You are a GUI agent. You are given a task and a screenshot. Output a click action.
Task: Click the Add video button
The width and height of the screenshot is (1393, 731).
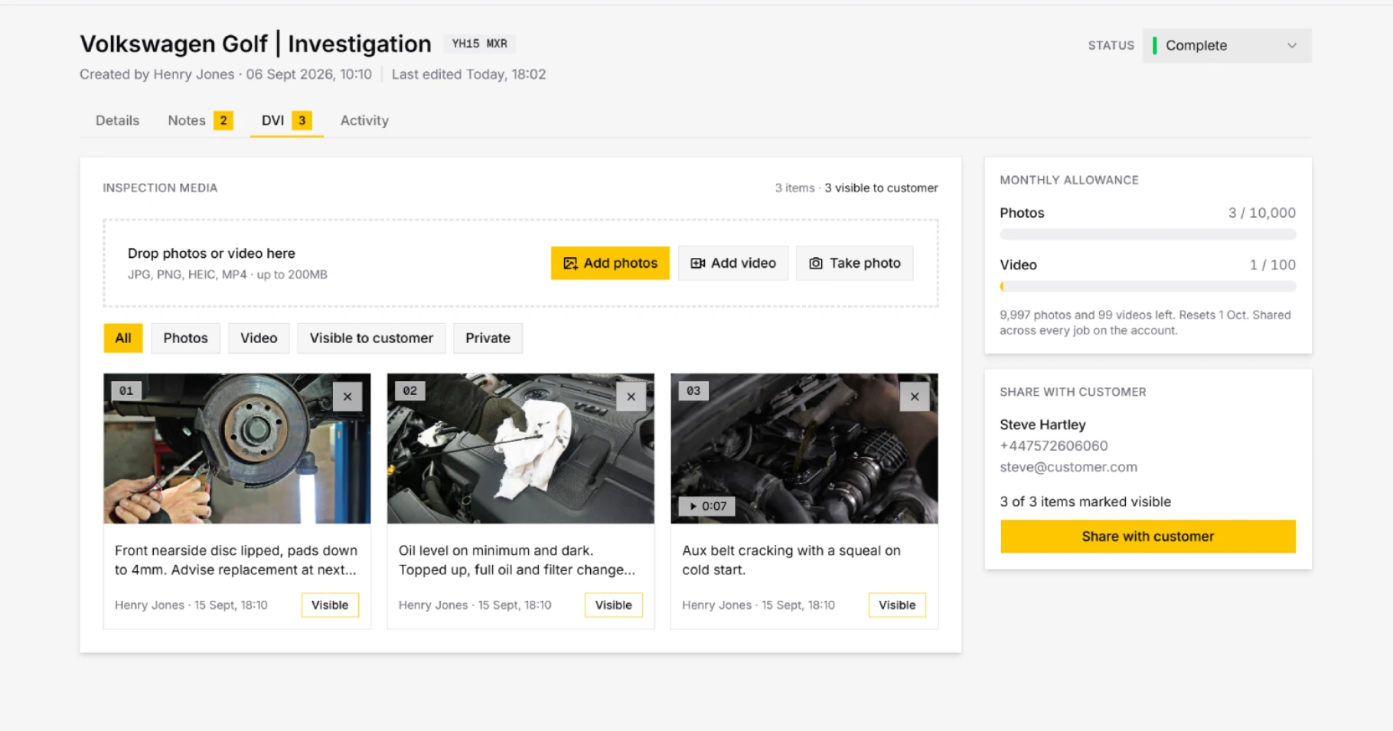(x=733, y=263)
